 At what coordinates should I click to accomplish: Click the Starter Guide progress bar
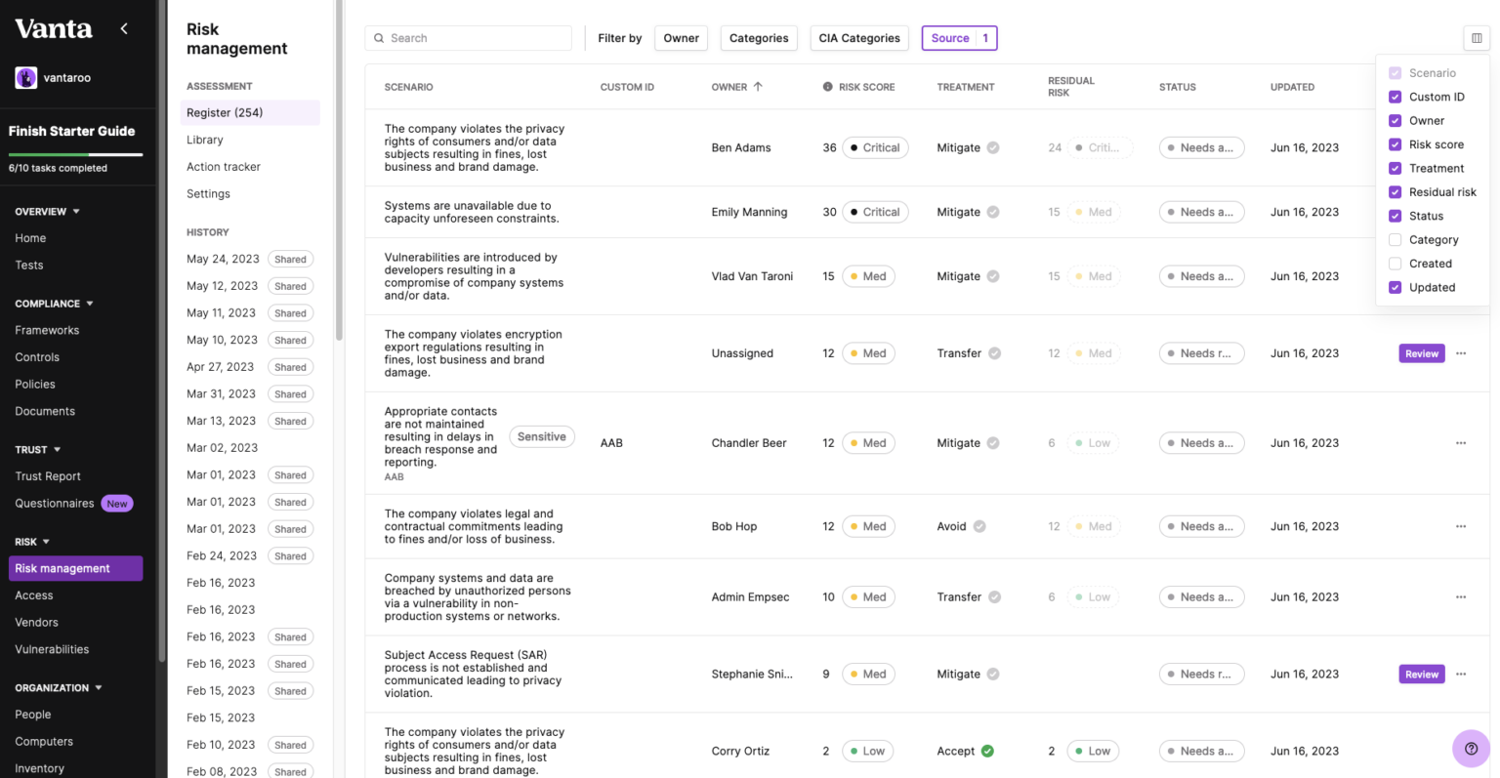point(76,152)
